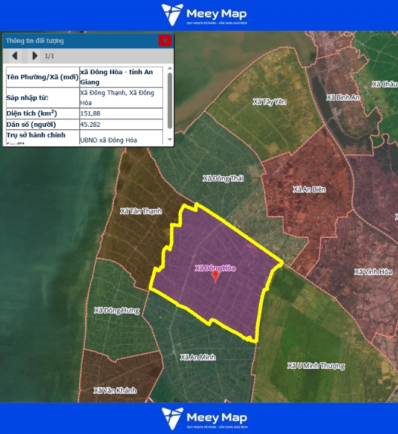Click the Meey Map logo at bottom
The height and width of the screenshot is (434, 398).
click(204, 419)
